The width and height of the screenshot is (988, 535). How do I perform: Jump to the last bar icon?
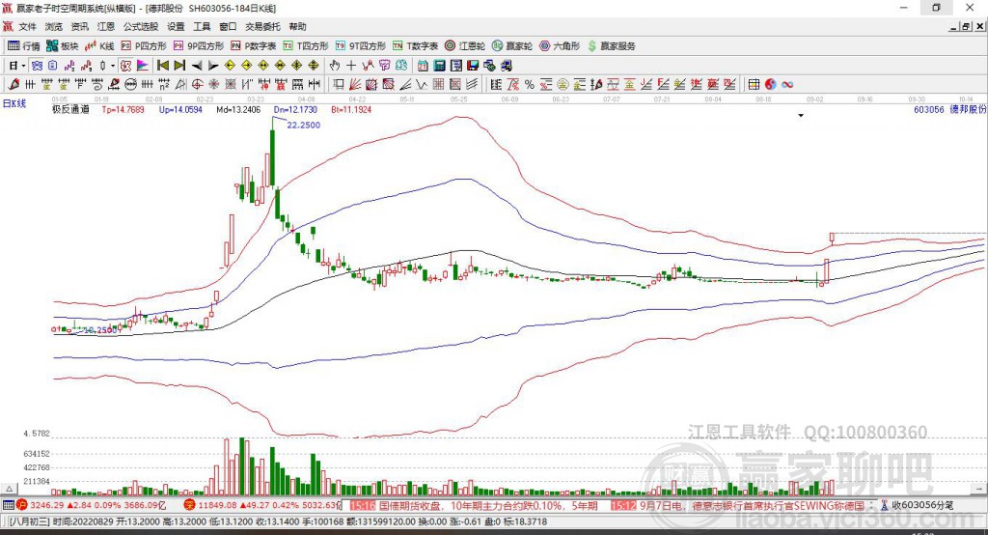pos(179,66)
